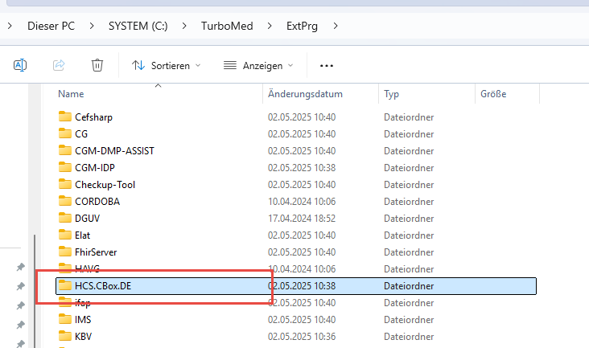Image resolution: width=589 pixels, height=348 pixels.
Task: Click the FhirServer folder icon
Action: point(65,252)
